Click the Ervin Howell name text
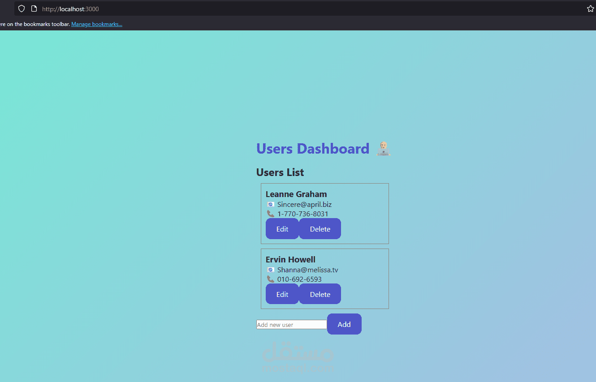 point(290,259)
